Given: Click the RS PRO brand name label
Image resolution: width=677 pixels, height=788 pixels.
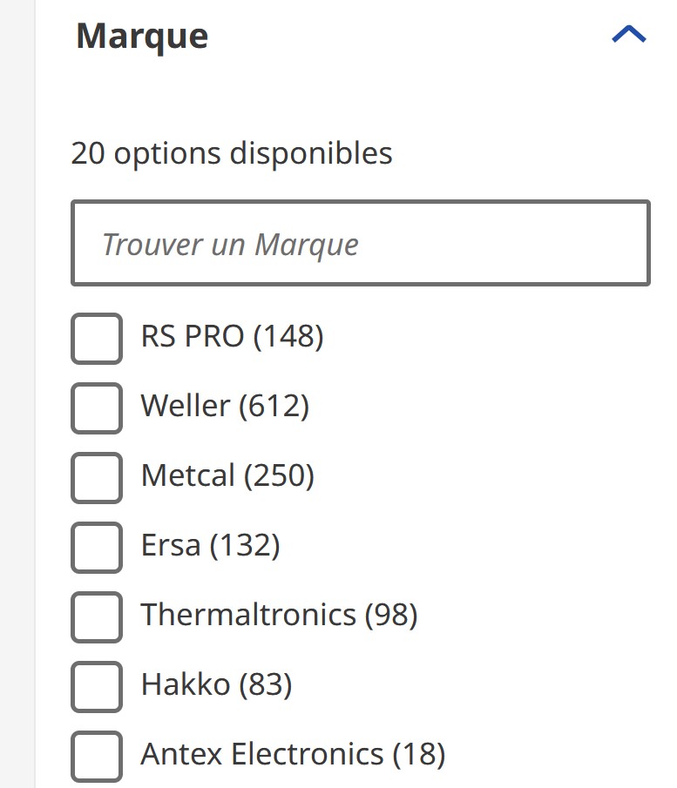Looking at the screenshot, I should (x=193, y=336).
